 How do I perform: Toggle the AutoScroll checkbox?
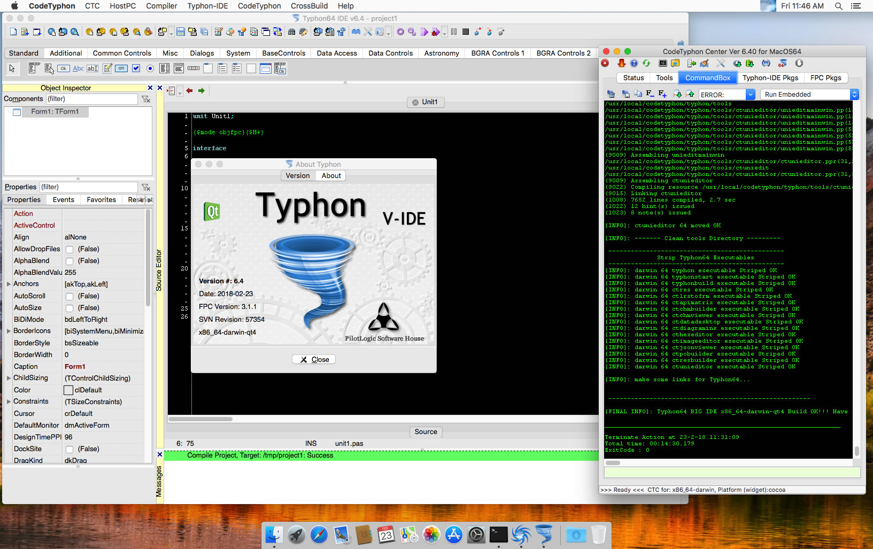(x=69, y=296)
